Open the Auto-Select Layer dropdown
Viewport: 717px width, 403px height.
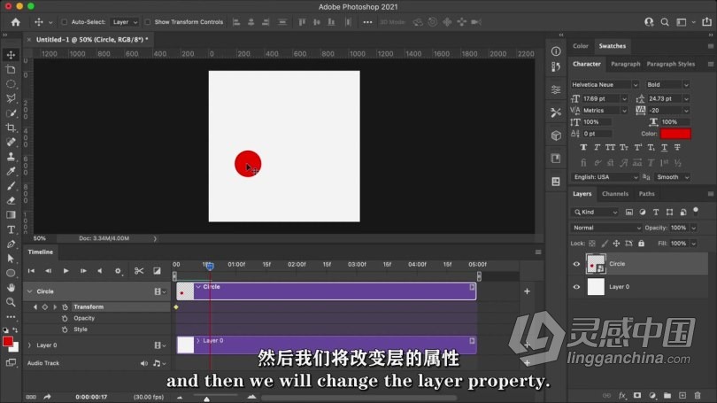pyautogui.click(x=125, y=22)
